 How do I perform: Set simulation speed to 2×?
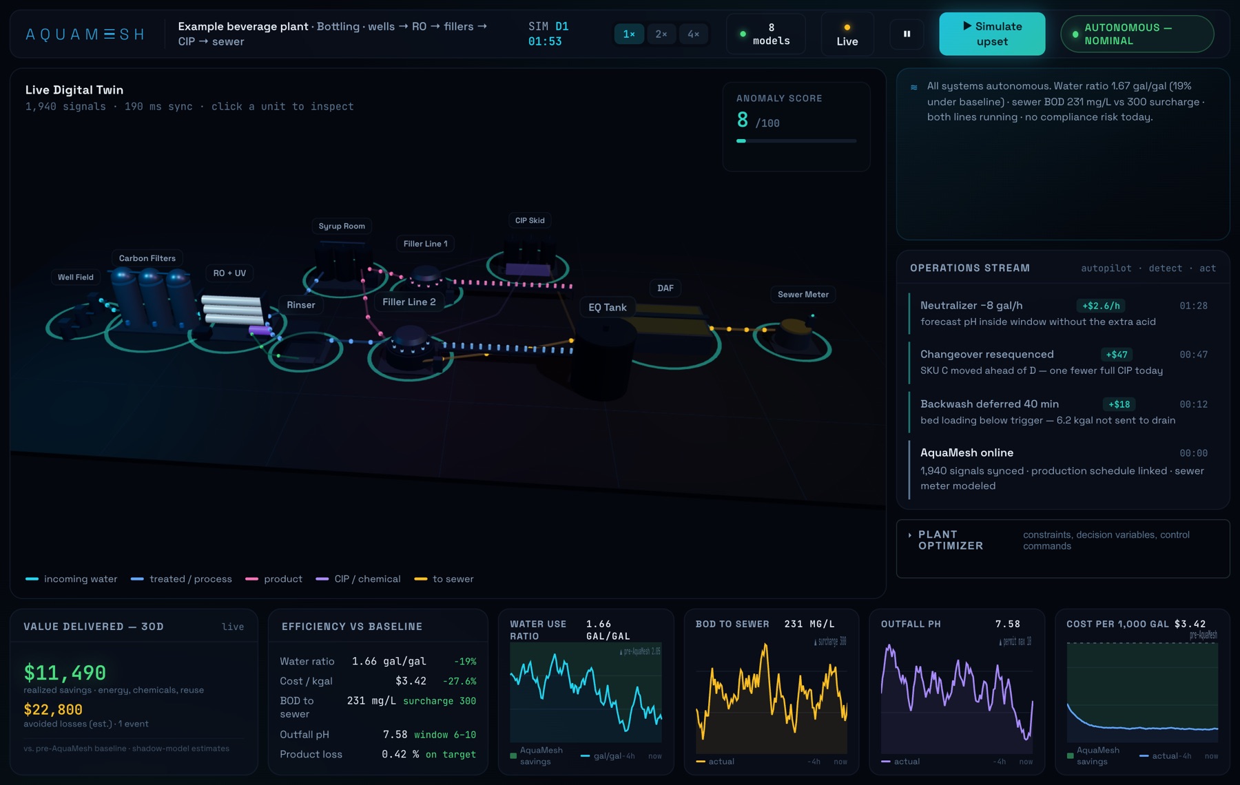pyautogui.click(x=661, y=34)
